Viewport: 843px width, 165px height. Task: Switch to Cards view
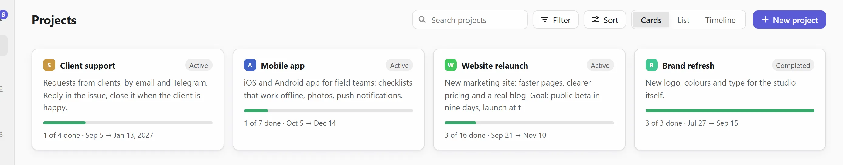click(x=651, y=20)
